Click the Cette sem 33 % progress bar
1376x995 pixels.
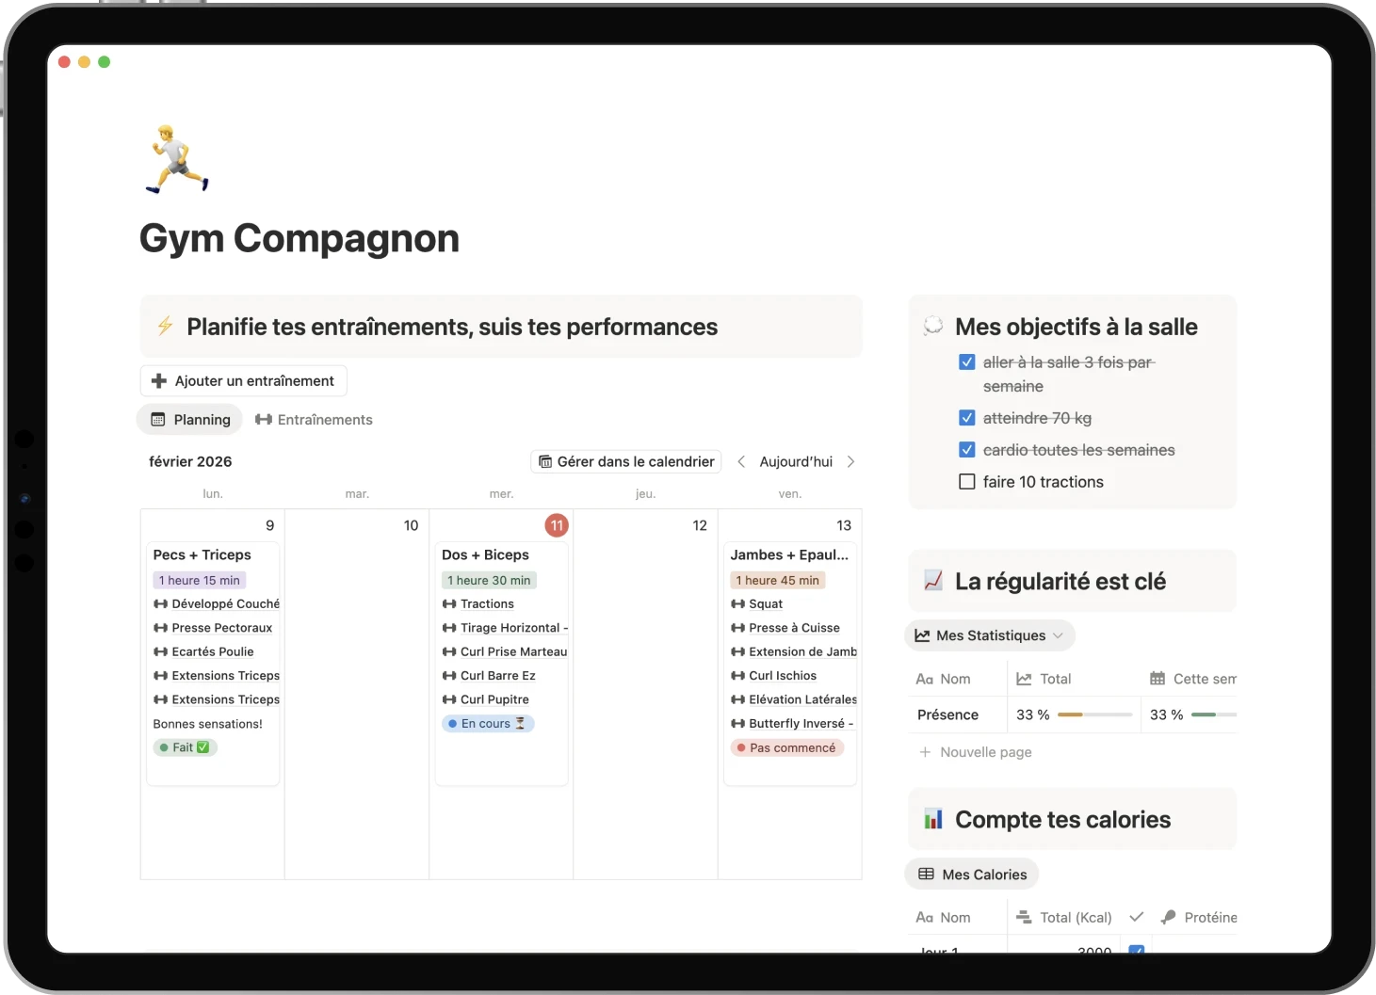(1214, 715)
